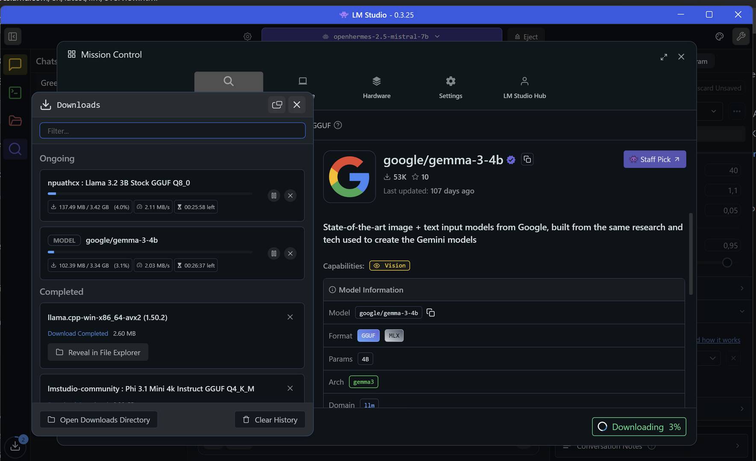Viewport: 756px width, 461px height.
Task: Open the My Models folder icon
Action: pyautogui.click(x=15, y=121)
